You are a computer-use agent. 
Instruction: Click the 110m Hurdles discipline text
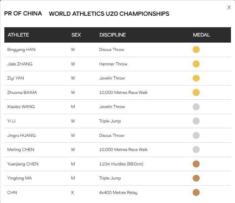pos(121,164)
